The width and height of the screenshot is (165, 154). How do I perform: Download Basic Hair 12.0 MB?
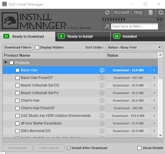pyautogui.click(x=128, y=70)
